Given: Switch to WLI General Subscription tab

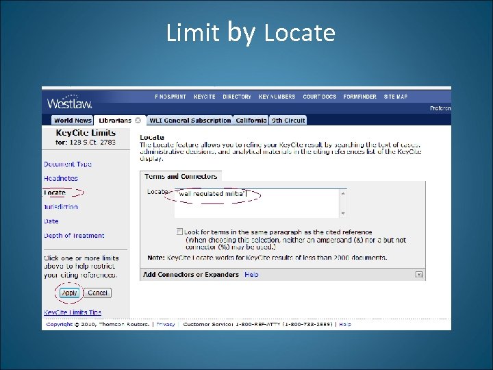Looking at the screenshot, I should click(x=190, y=120).
